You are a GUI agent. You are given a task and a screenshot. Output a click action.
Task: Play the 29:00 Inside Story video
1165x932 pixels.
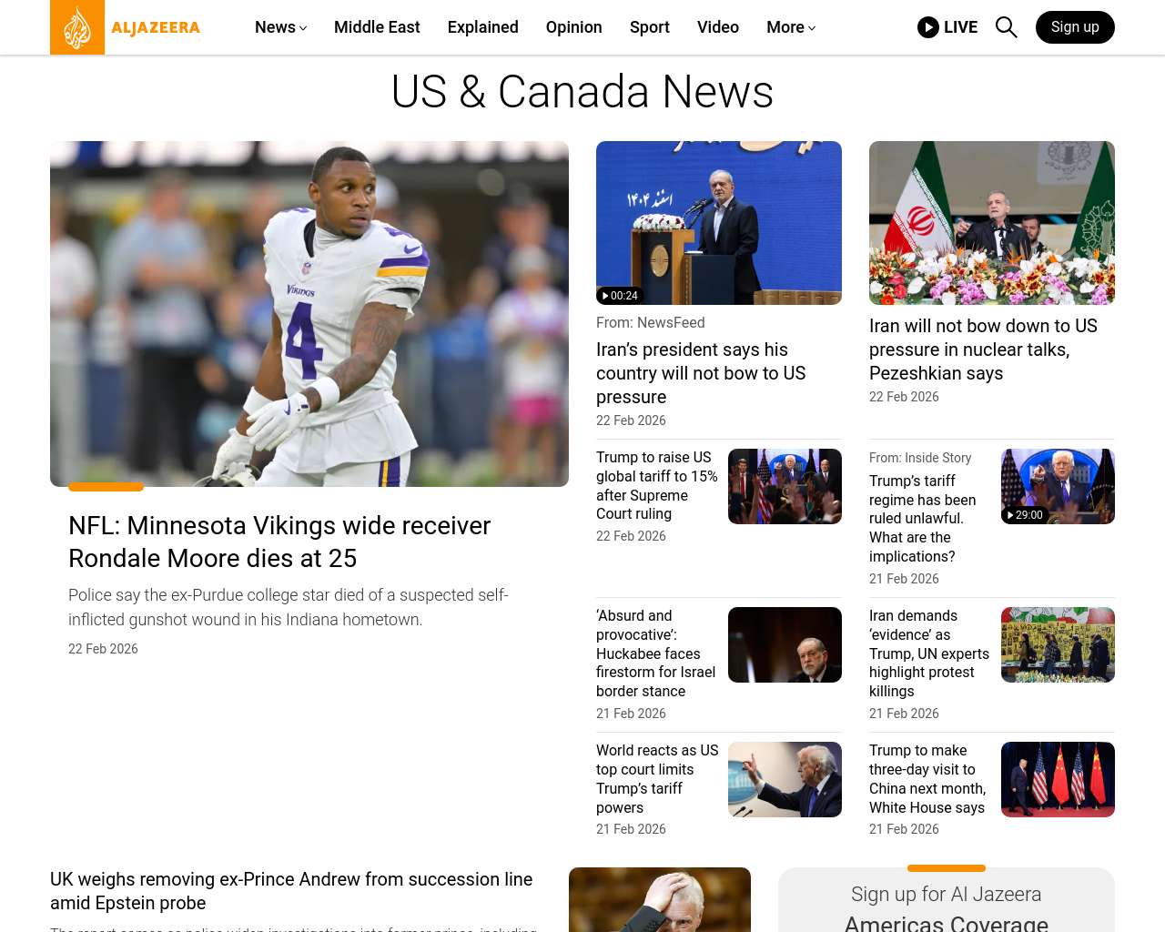1024,515
